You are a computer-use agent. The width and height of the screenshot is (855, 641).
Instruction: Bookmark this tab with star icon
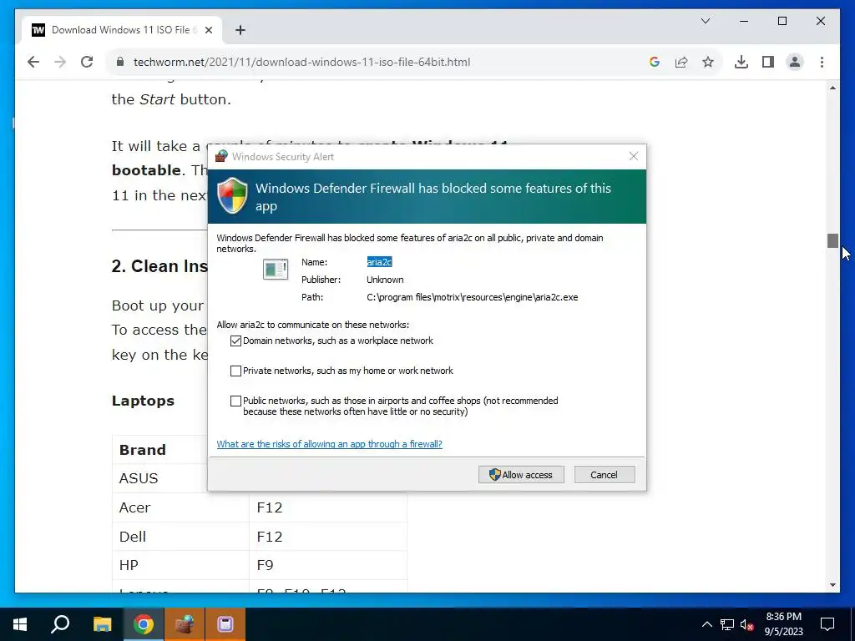(x=708, y=62)
